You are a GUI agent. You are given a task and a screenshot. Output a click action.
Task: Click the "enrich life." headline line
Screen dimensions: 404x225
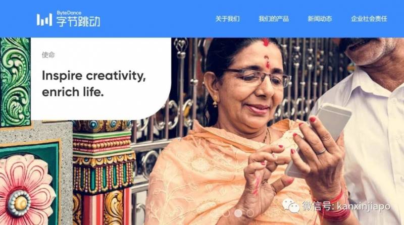coord(73,92)
